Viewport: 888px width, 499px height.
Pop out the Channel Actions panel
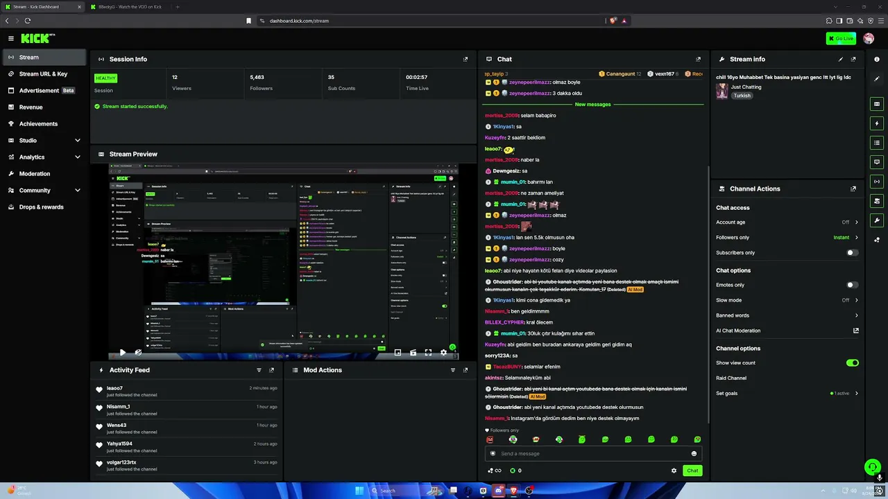point(853,189)
